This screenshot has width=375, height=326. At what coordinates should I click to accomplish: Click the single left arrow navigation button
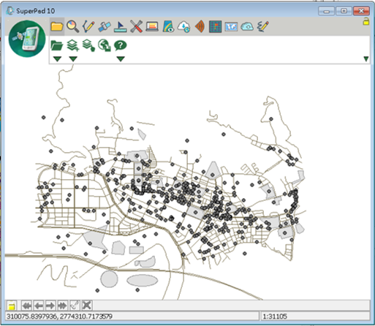point(39,306)
